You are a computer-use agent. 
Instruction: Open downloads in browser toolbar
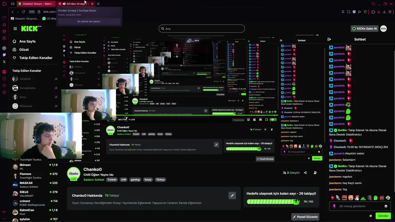click(x=384, y=12)
